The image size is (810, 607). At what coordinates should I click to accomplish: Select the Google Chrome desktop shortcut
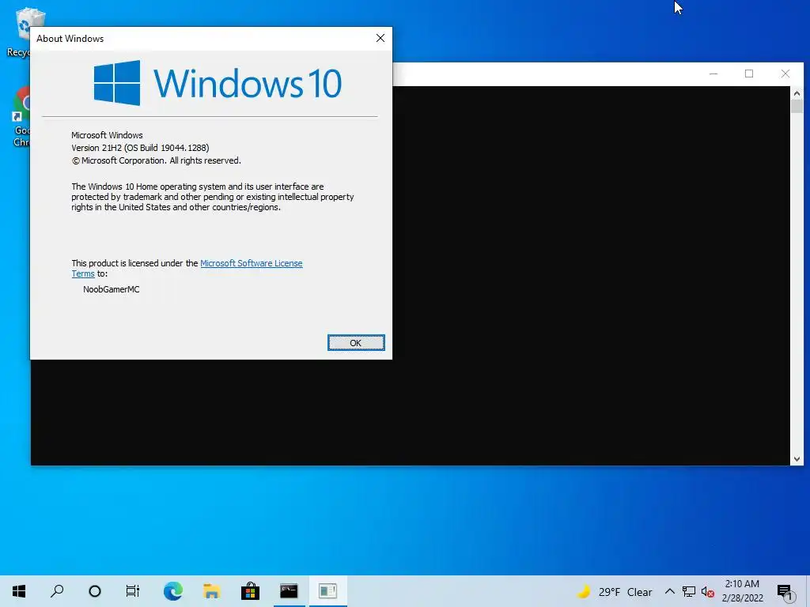(x=21, y=117)
